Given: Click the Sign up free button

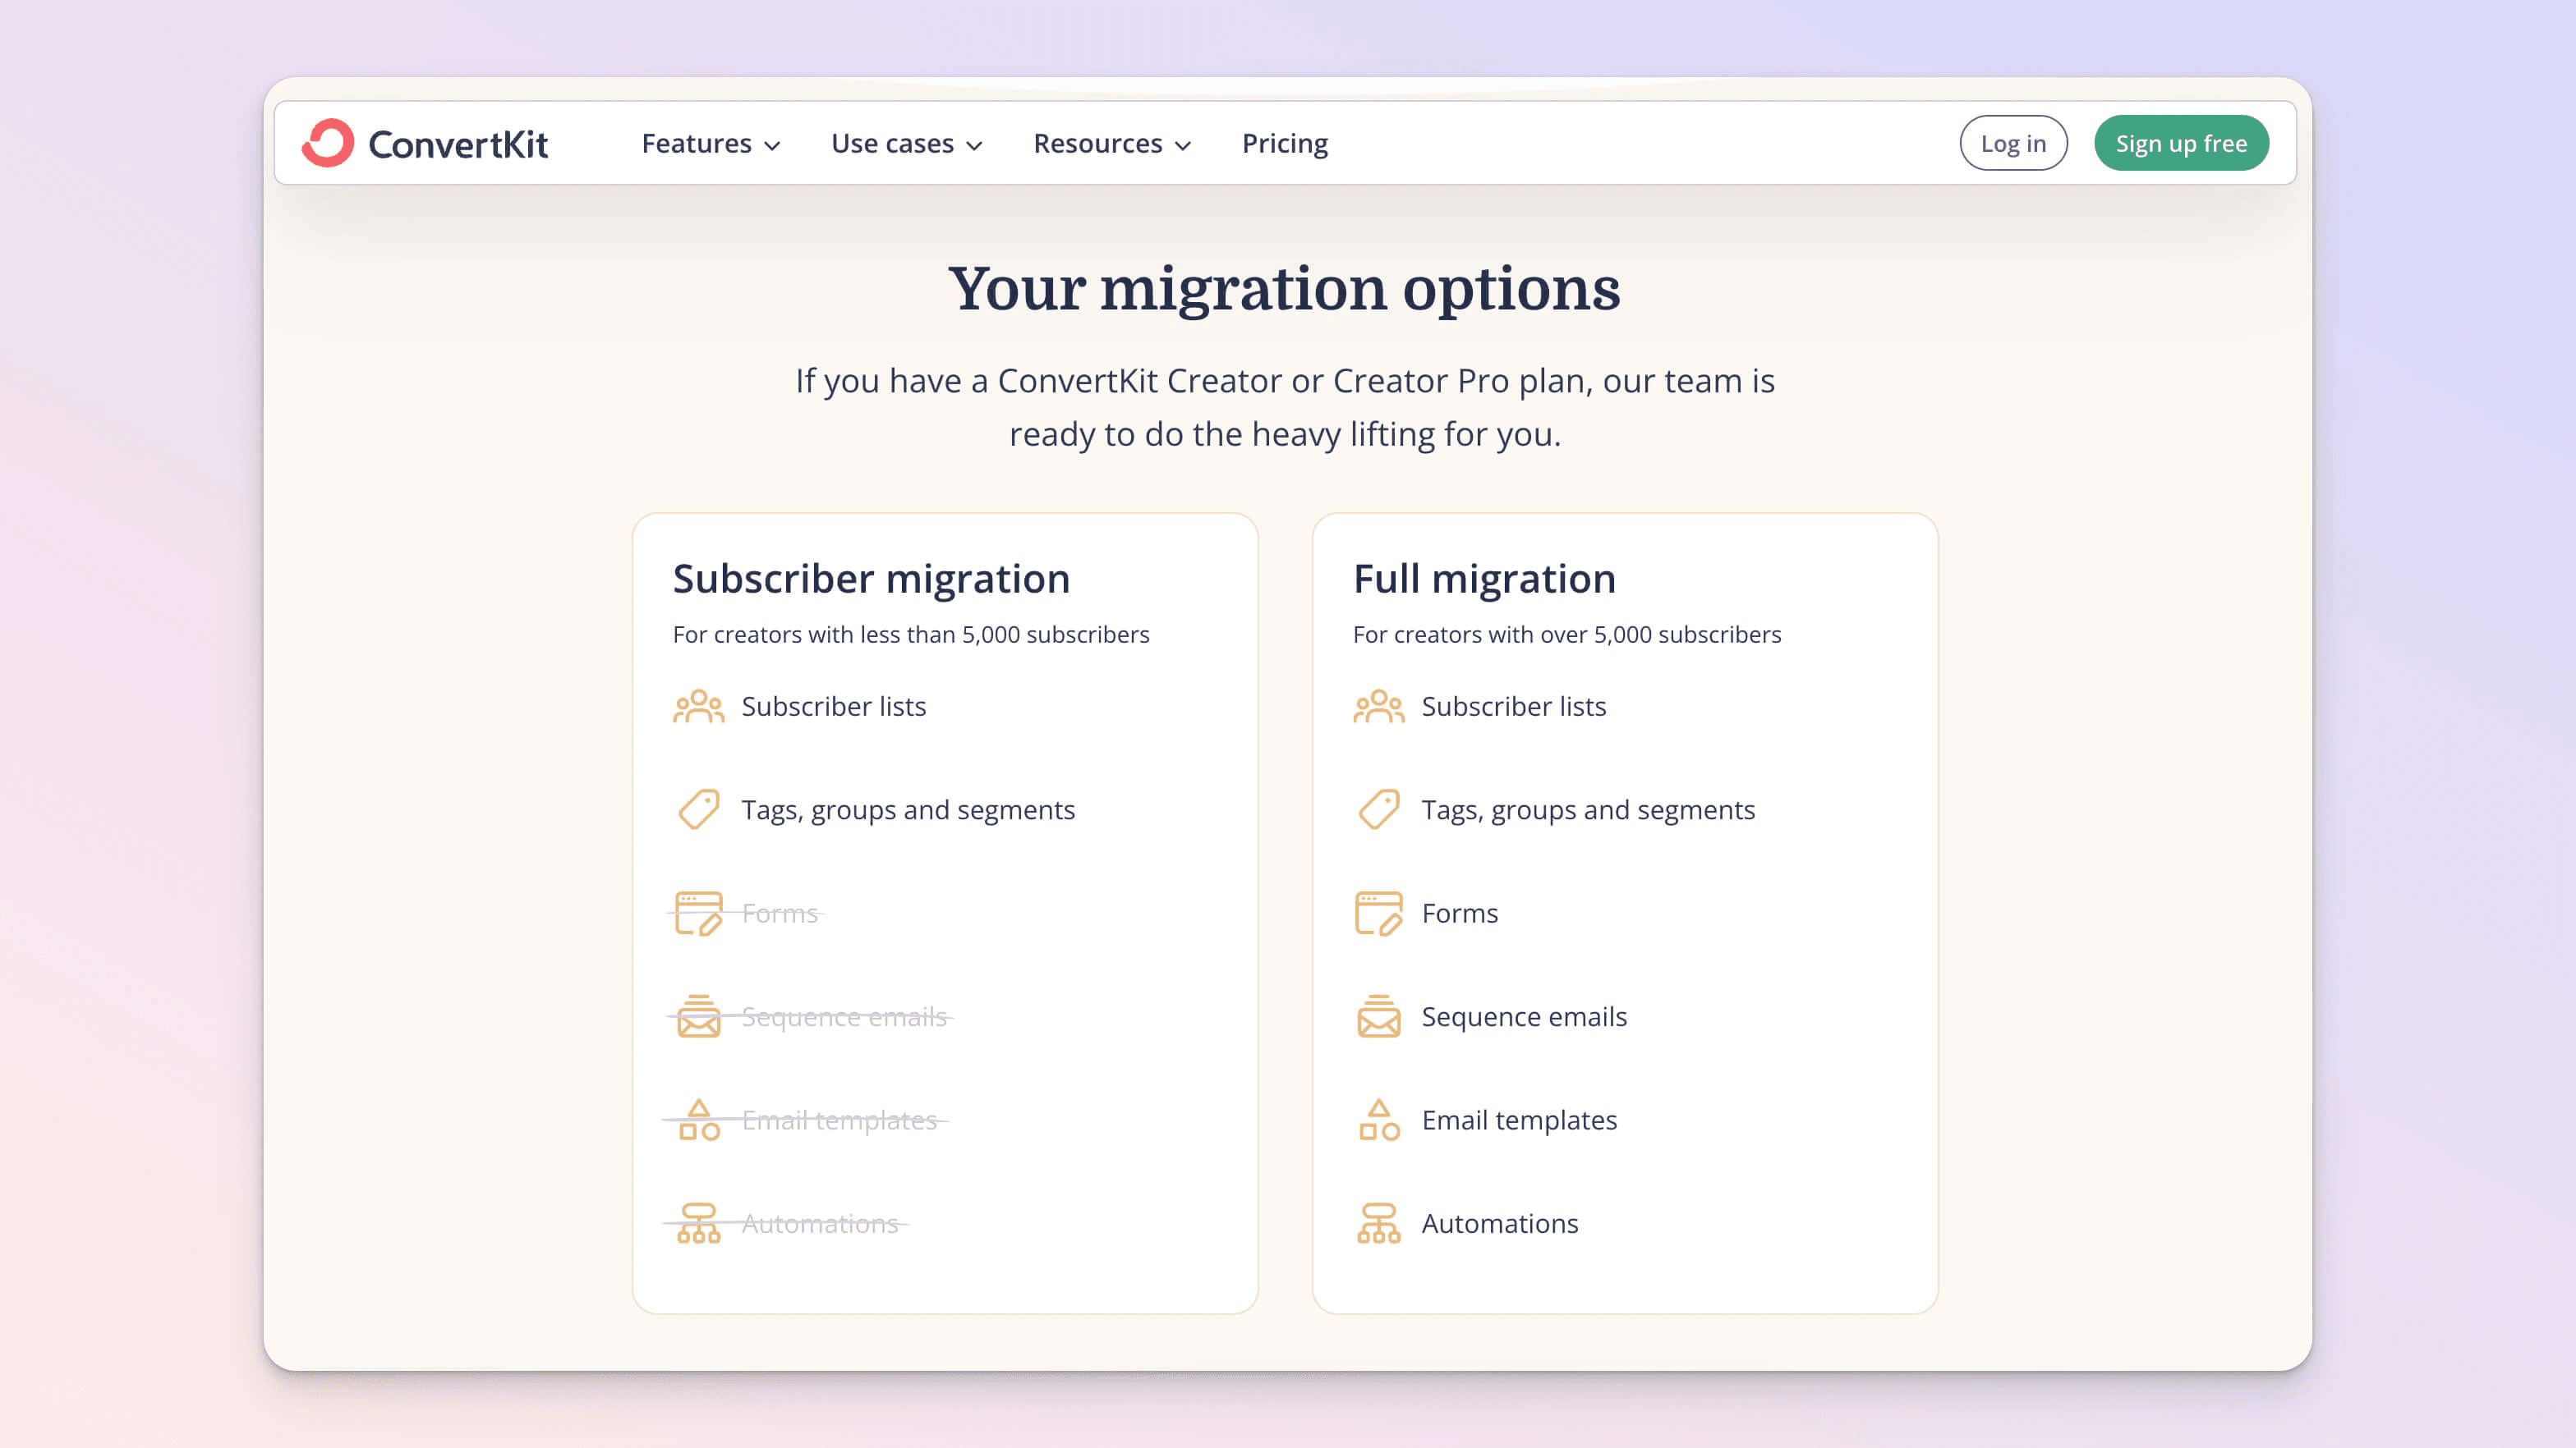Looking at the screenshot, I should pyautogui.click(x=2180, y=144).
